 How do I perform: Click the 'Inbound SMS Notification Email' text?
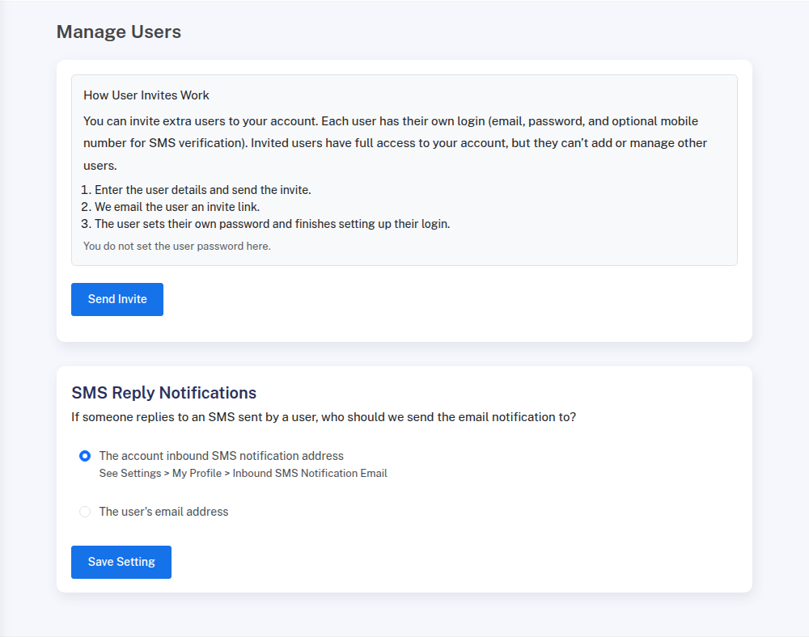310,474
